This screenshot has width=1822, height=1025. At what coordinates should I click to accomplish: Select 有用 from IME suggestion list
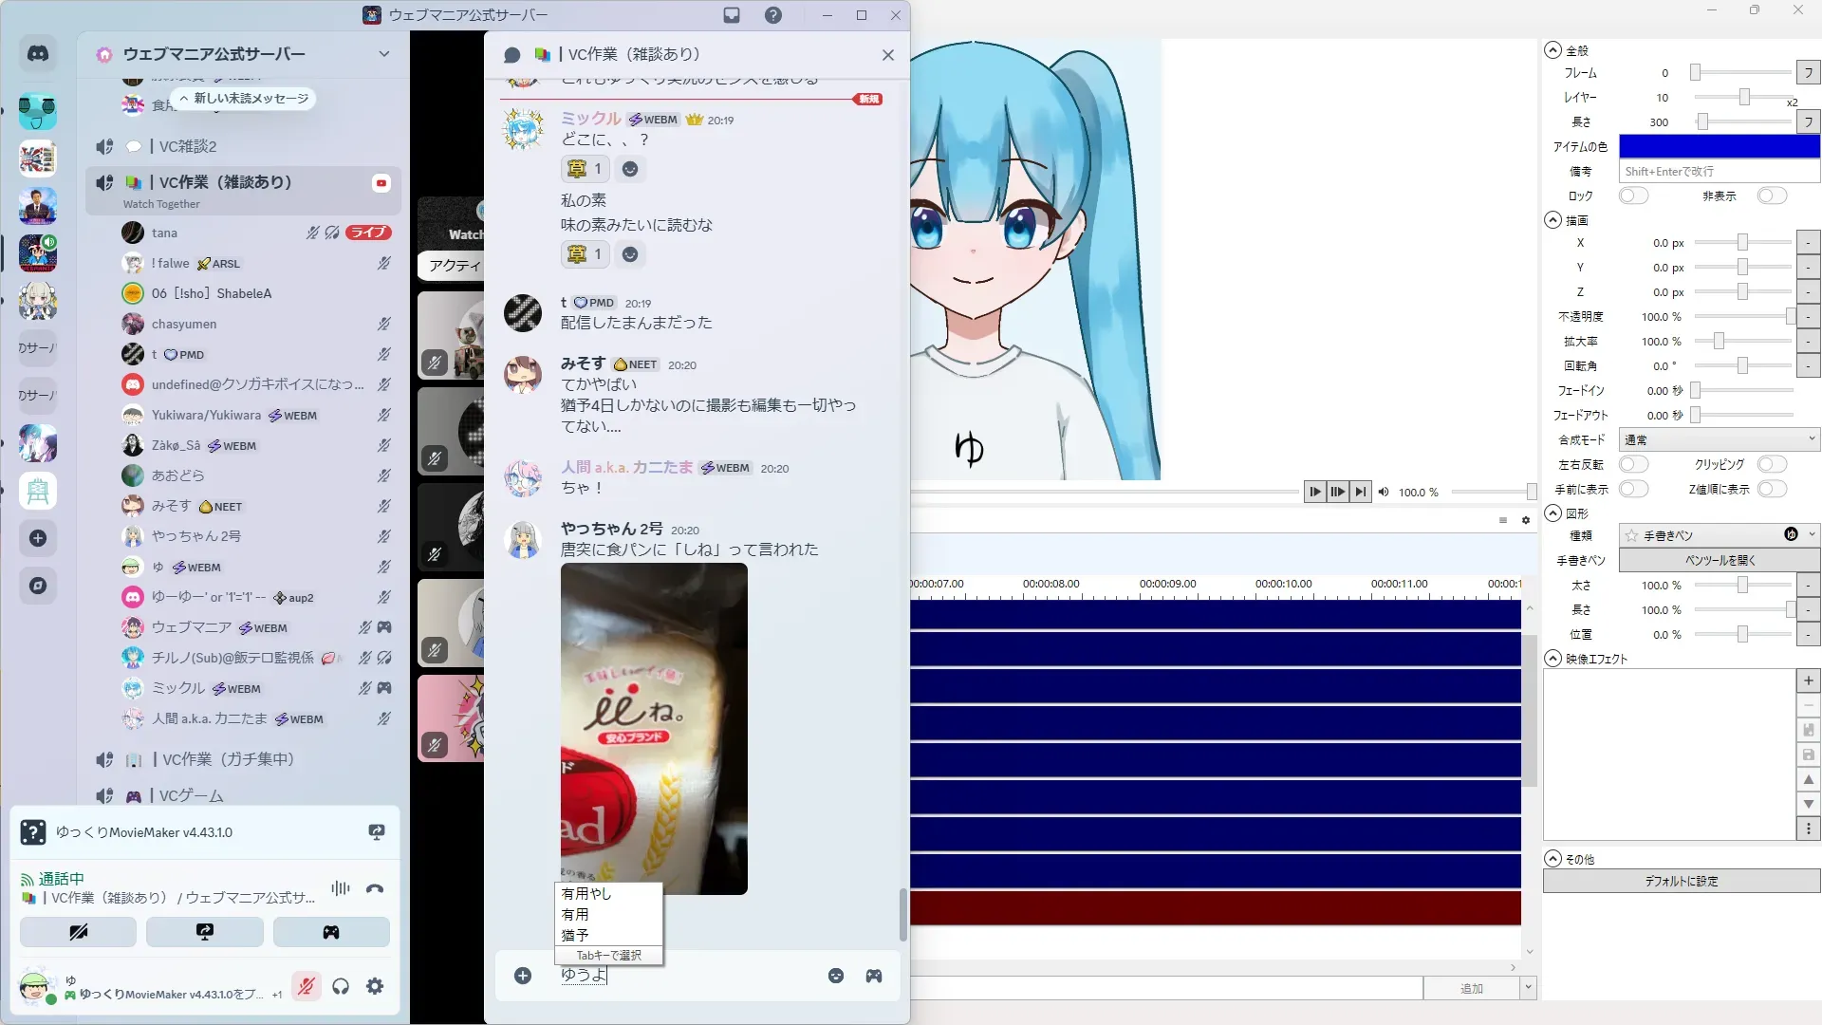pyautogui.click(x=575, y=914)
